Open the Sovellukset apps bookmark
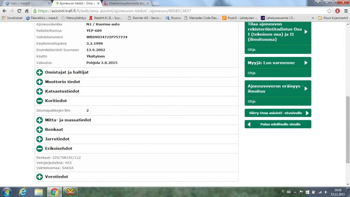Screen dimensions: 350x197 12,18
